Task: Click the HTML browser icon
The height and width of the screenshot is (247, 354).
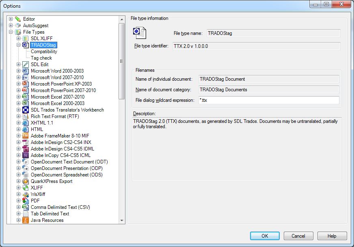Action: tap(26, 129)
